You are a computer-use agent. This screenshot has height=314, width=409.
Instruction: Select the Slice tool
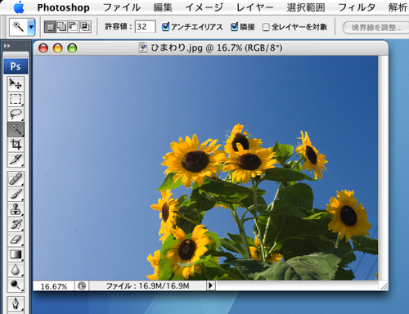pos(16,159)
